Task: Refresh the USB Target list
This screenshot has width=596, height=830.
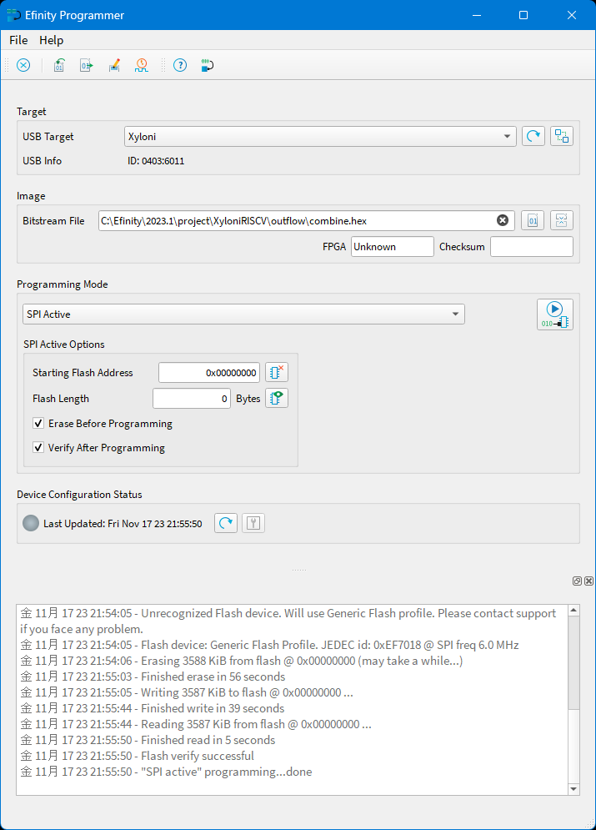Action: (533, 136)
